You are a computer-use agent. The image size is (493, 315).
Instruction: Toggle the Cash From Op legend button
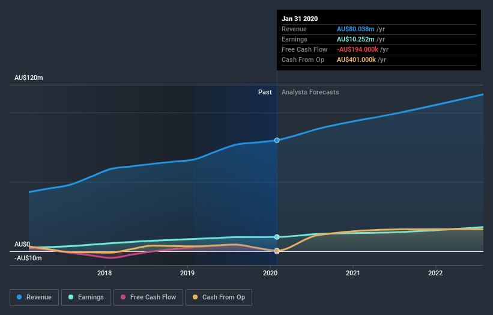[219, 298]
